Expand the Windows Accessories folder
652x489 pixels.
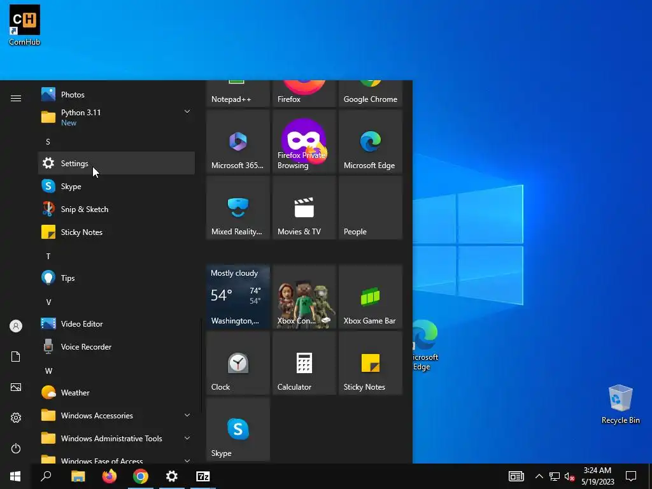point(117,415)
